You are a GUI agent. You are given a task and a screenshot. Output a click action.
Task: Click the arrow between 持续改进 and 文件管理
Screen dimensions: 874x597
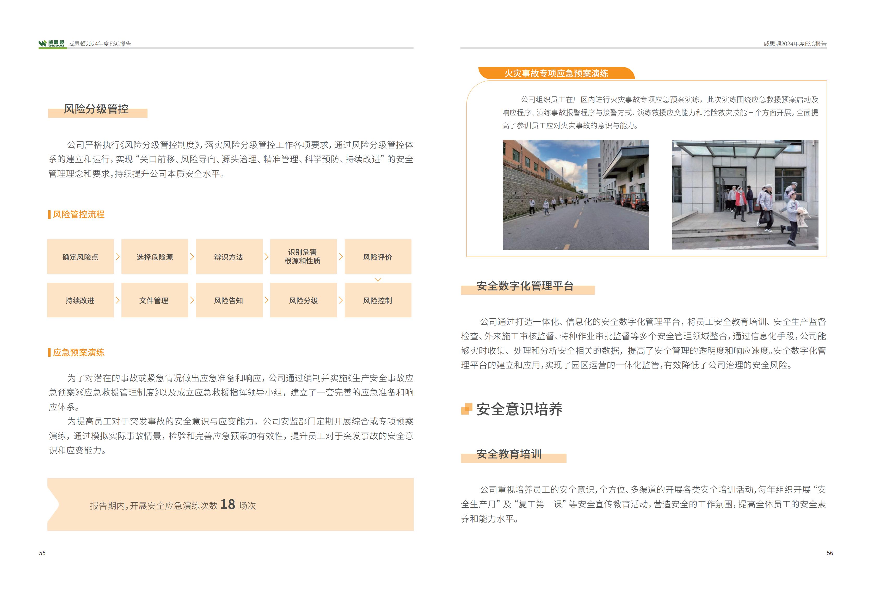[117, 300]
